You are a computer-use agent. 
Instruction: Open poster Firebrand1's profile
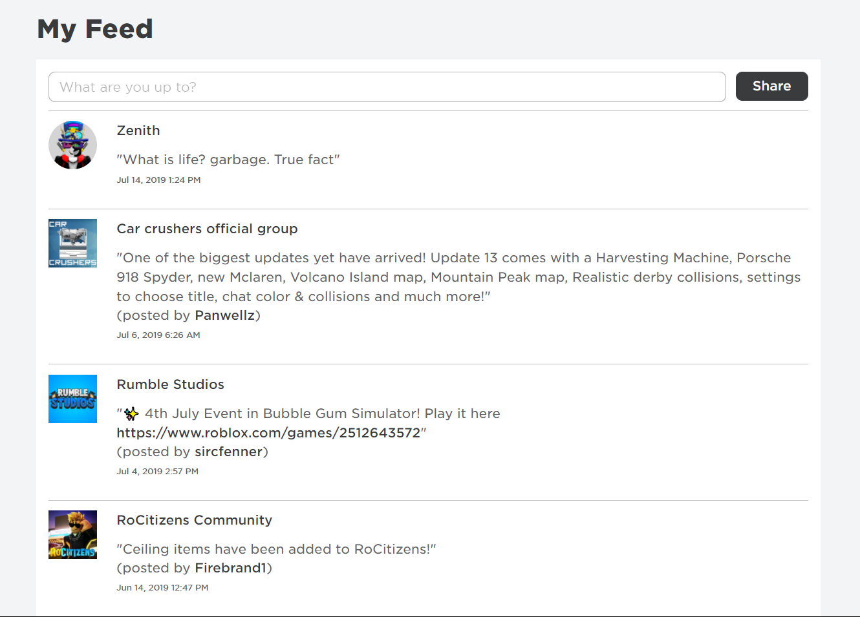[x=231, y=568]
